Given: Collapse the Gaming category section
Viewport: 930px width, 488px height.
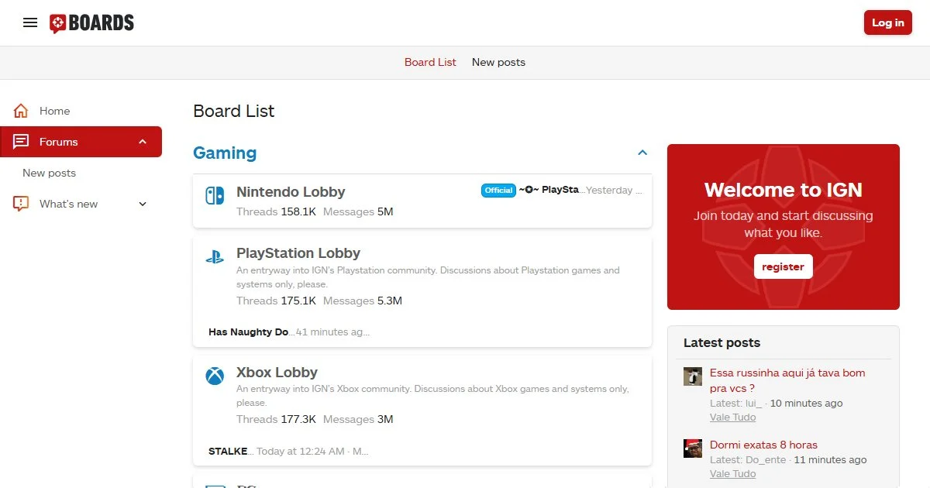Looking at the screenshot, I should point(642,153).
